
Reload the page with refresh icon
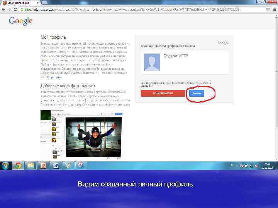click(x=15, y=10)
